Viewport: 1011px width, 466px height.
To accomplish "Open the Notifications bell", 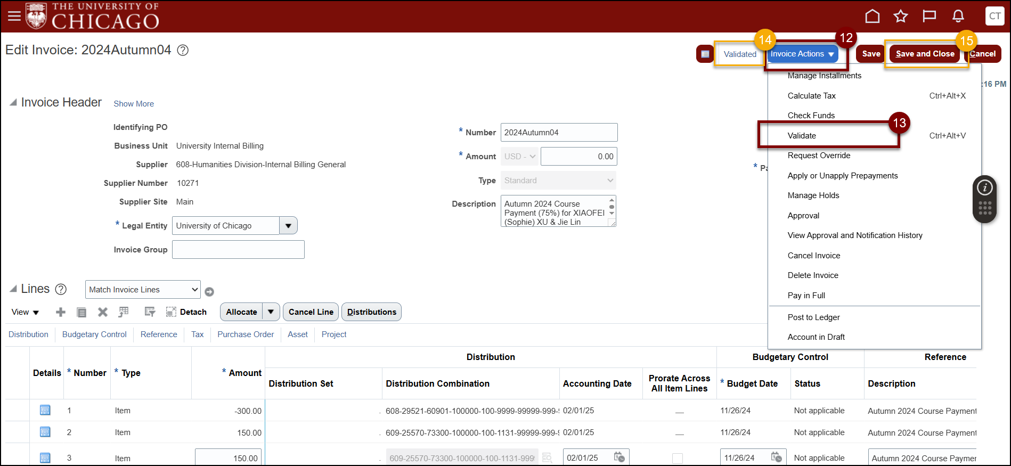I will [x=958, y=17].
